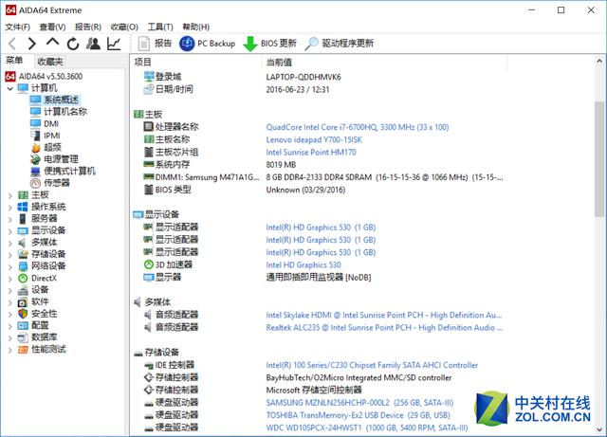Image resolution: width=607 pixels, height=437 pixels.
Task: Expand the 主板 tree node
Action: pos(10,195)
